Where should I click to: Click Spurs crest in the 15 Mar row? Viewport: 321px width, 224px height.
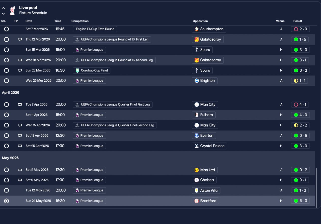pos(197,50)
